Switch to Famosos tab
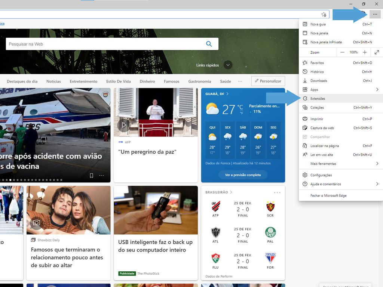The height and width of the screenshot is (287, 383). [x=171, y=81]
